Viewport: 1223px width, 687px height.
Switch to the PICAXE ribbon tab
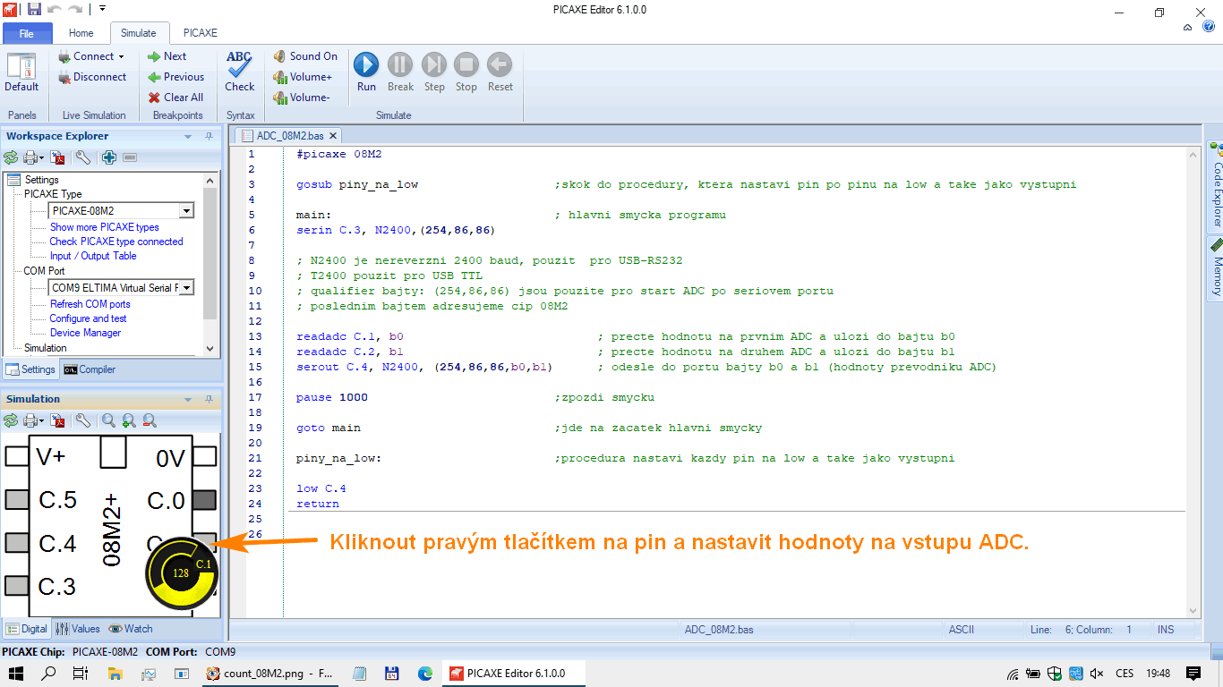click(200, 33)
